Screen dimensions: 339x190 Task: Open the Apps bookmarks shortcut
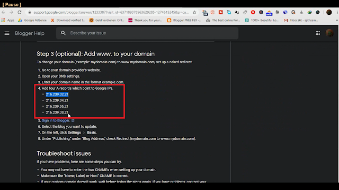(x=8, y=20)
